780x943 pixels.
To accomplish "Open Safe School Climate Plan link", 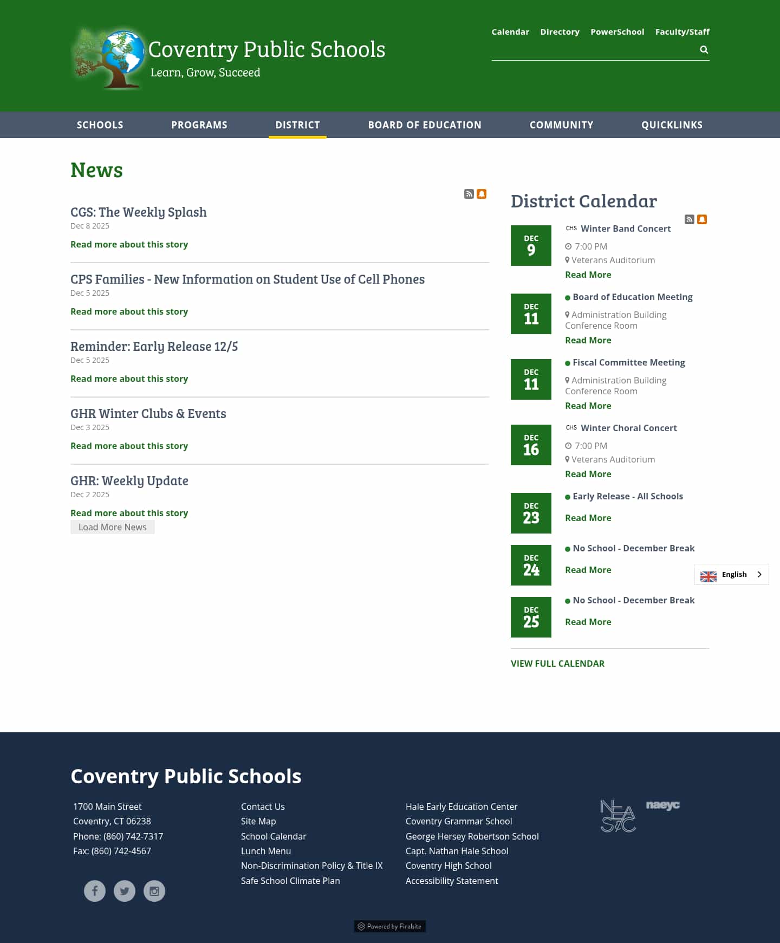I will [x=290, y=881].
